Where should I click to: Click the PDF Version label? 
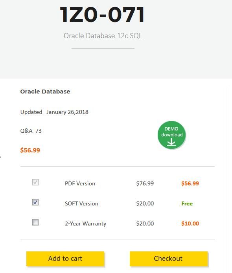[x=80, y=183]
